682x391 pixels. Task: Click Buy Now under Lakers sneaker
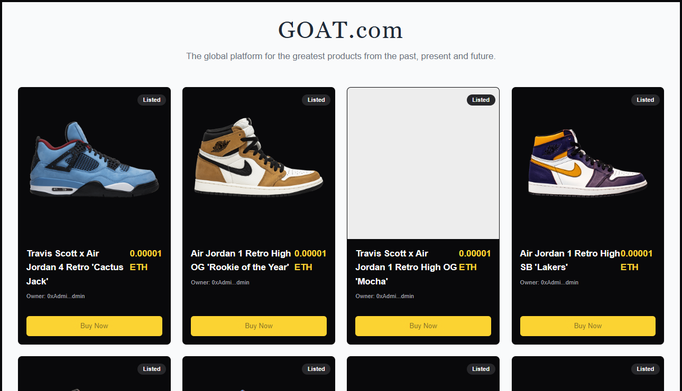coord(588,326)
